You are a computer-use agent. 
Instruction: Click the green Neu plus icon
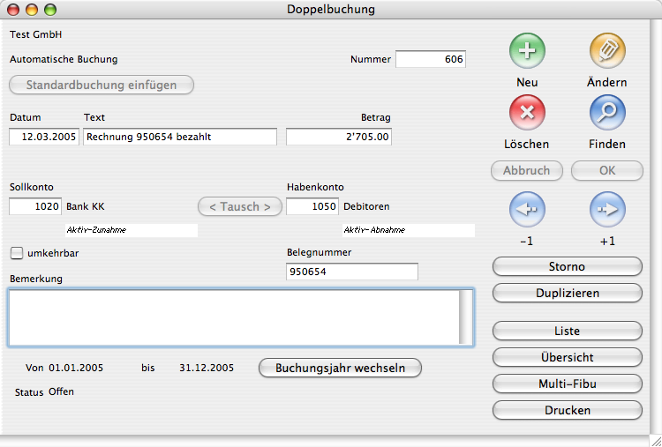click(x=527, y=51)
